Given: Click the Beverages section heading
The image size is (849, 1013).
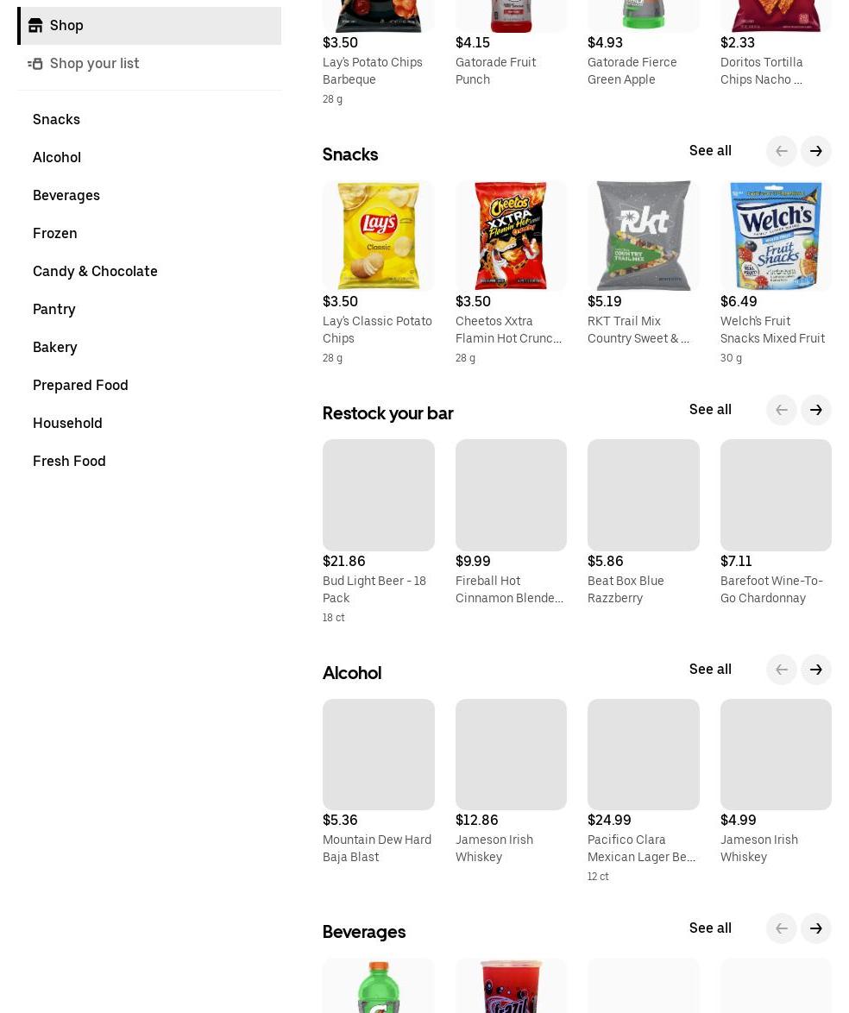Looking at the screenshot, I should [364, 932].
